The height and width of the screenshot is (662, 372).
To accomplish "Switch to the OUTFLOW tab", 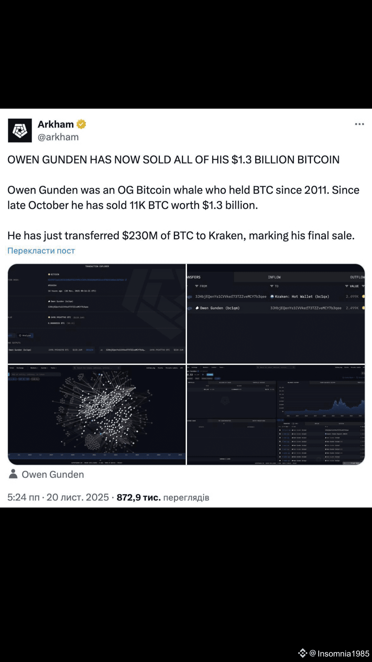I will (357, 277).
